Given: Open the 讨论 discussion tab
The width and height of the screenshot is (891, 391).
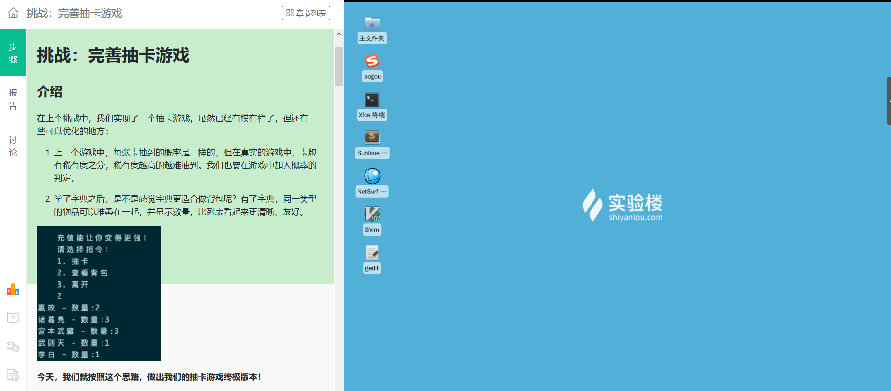Looking at the screenshot, I should (x=13, y=146).
